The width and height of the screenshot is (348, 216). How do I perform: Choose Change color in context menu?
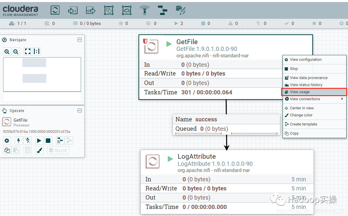[314, 115]
